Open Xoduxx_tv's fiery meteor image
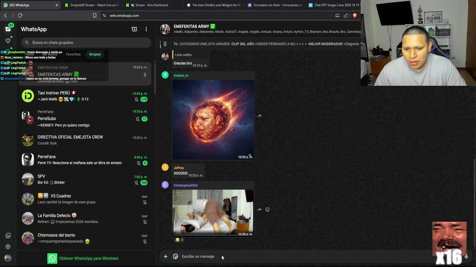 [x=213, y=119]
